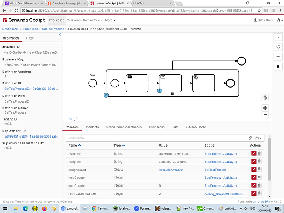Delete the nrOfActiveInstances variable
The height and width of the screenshot is (213, 284).
259,193
